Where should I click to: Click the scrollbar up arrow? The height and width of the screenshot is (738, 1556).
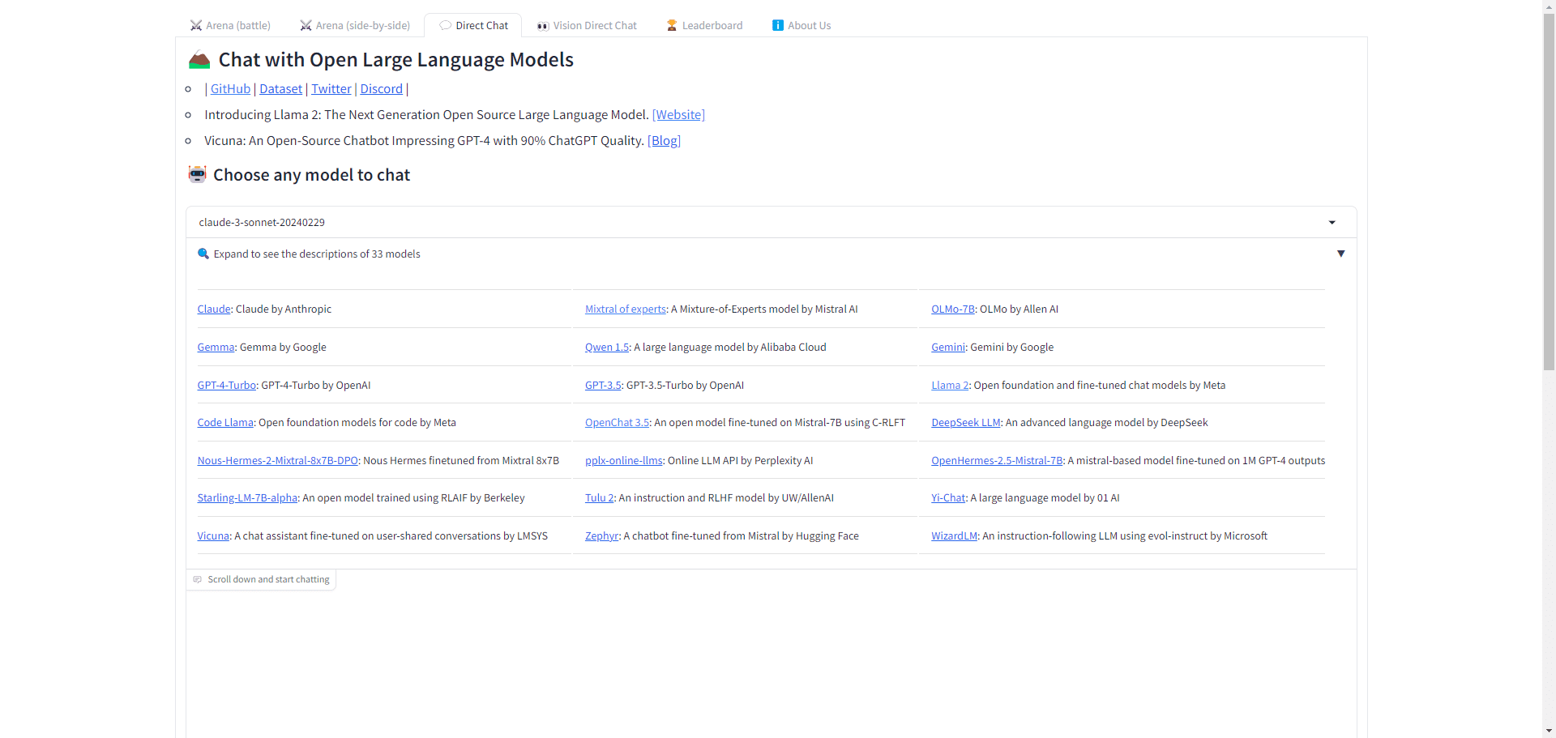(x=1549, y=6)
